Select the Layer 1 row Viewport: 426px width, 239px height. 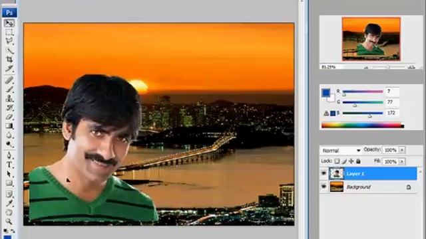(373, 173)
